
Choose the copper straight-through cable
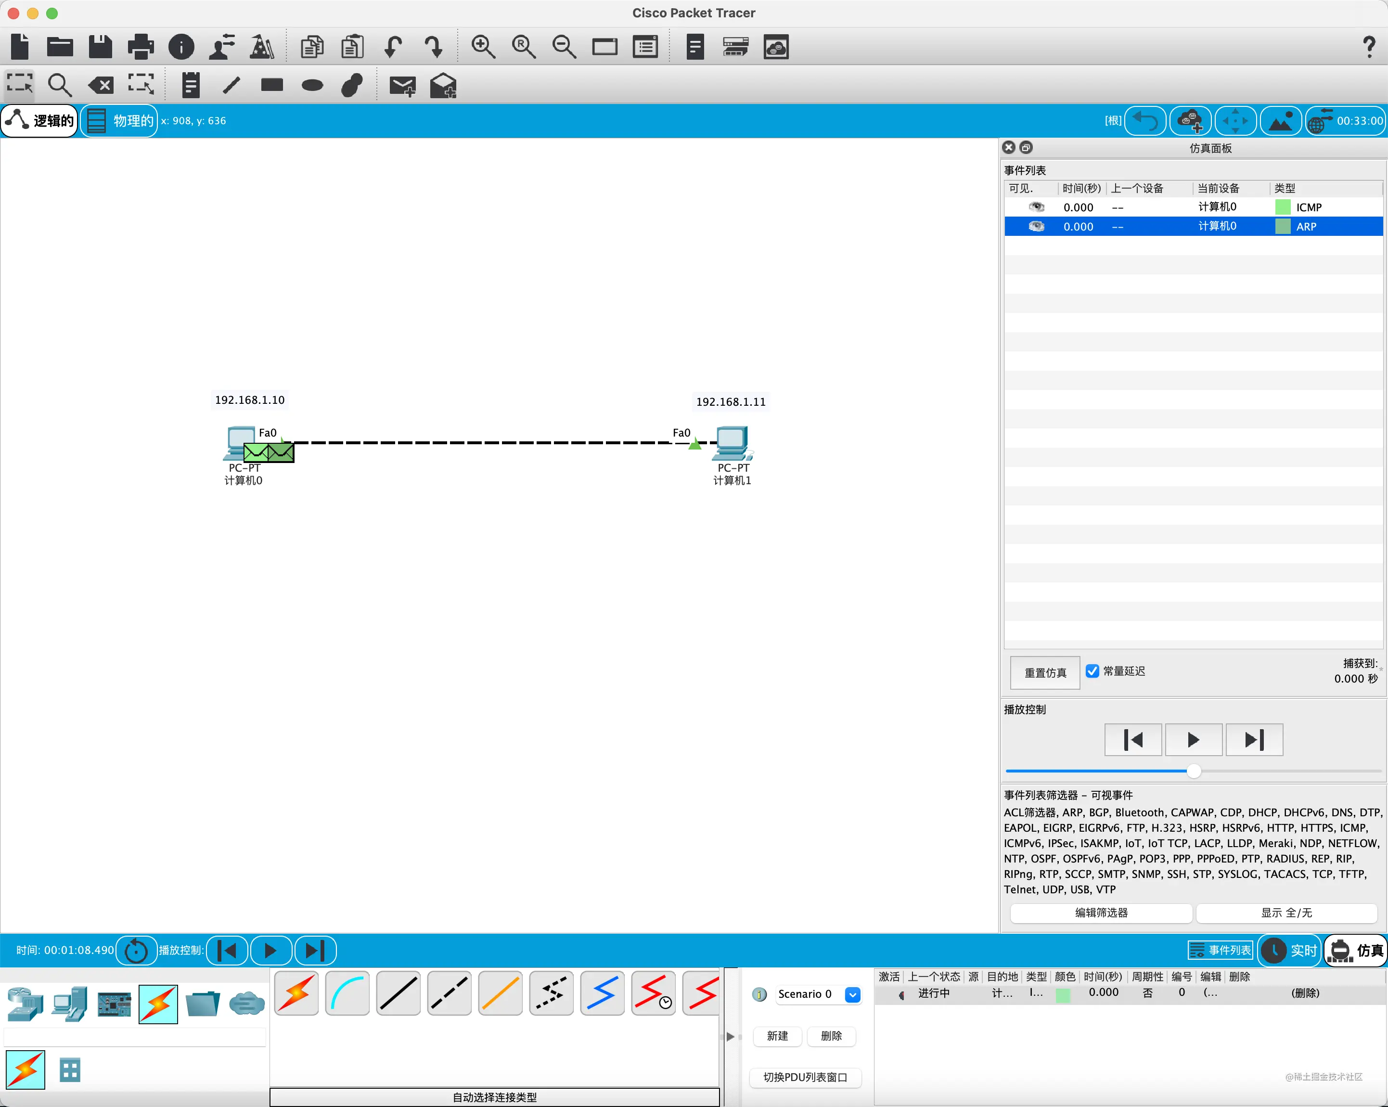pos(398,993)
